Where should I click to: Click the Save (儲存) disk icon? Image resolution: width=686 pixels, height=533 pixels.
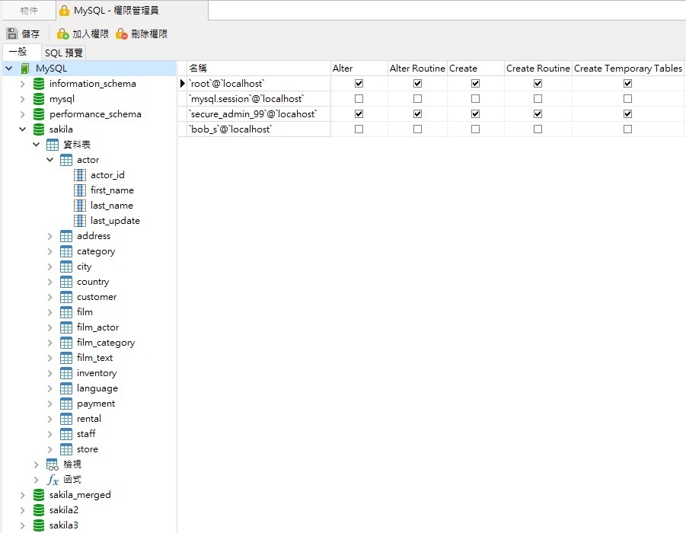[x=12, y=34]
